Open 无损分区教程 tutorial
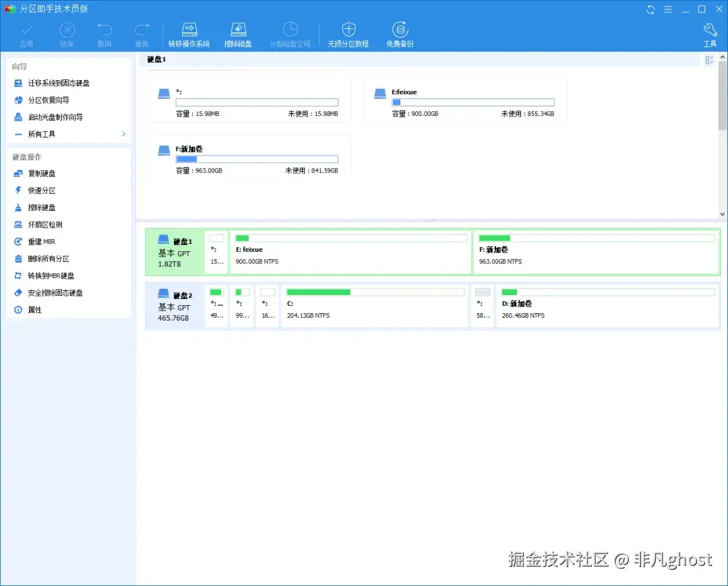The image size is (728, 586). coord(348,35)
